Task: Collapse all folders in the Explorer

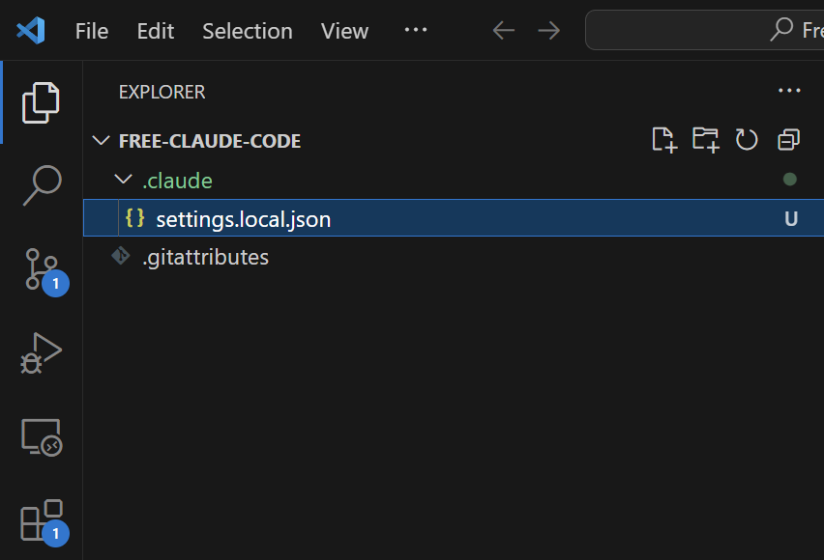Action: pyautogui.click(x=788, y=140)
